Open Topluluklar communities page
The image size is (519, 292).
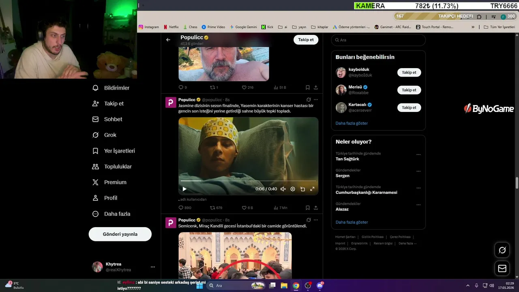click(112, 167)
